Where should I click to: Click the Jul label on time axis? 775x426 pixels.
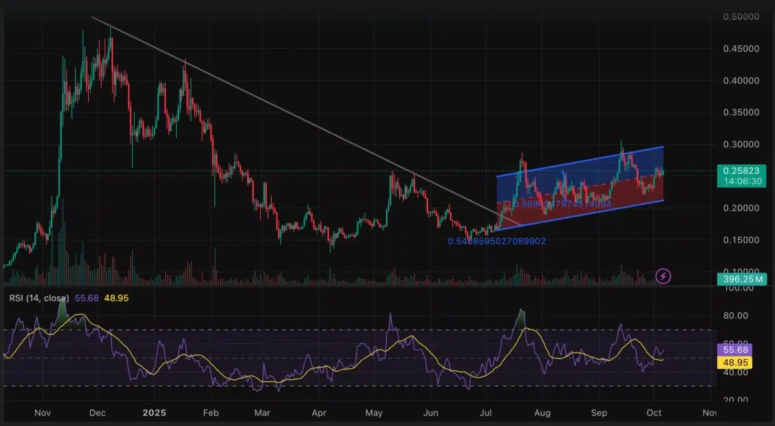point(486,413)
